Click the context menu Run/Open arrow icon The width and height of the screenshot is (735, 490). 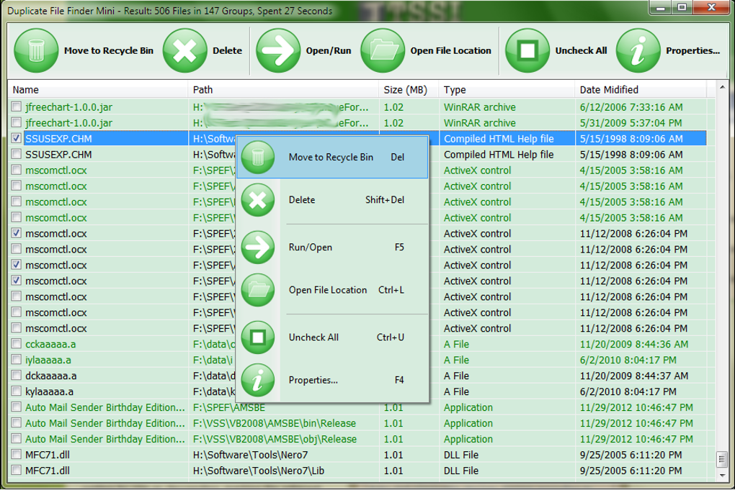(258, 248)
